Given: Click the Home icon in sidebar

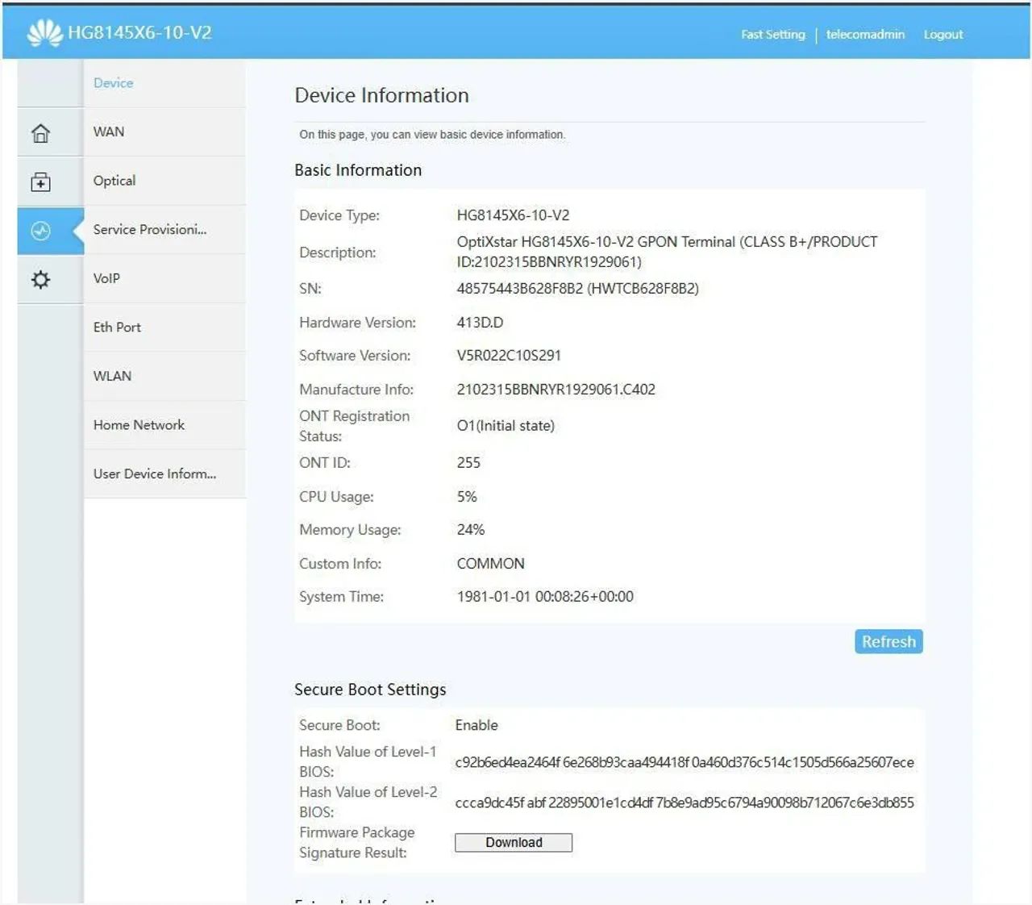Looking at the screenshot, I should coord(40,133).
